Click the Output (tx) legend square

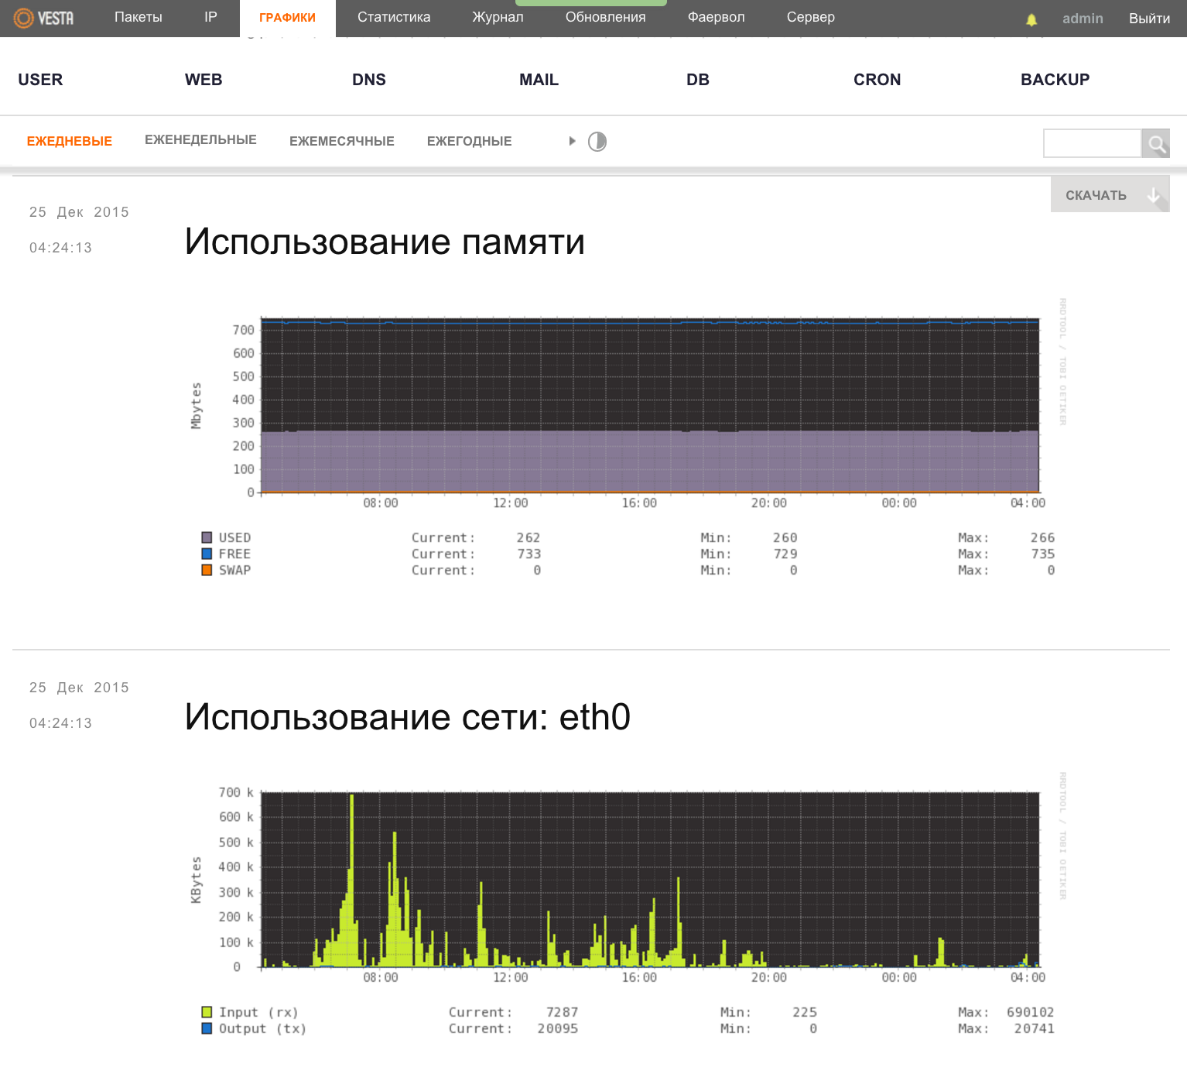pos(206,1028)
